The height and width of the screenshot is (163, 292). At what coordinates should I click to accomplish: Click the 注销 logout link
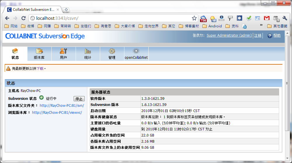tap(258, 35)
